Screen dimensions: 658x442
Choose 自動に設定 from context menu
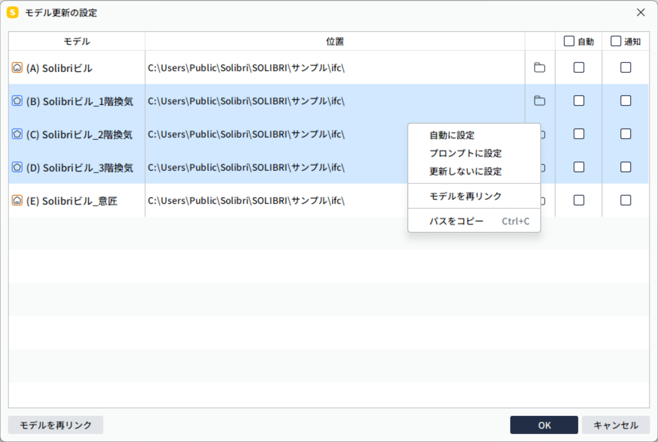click(474, 135)
